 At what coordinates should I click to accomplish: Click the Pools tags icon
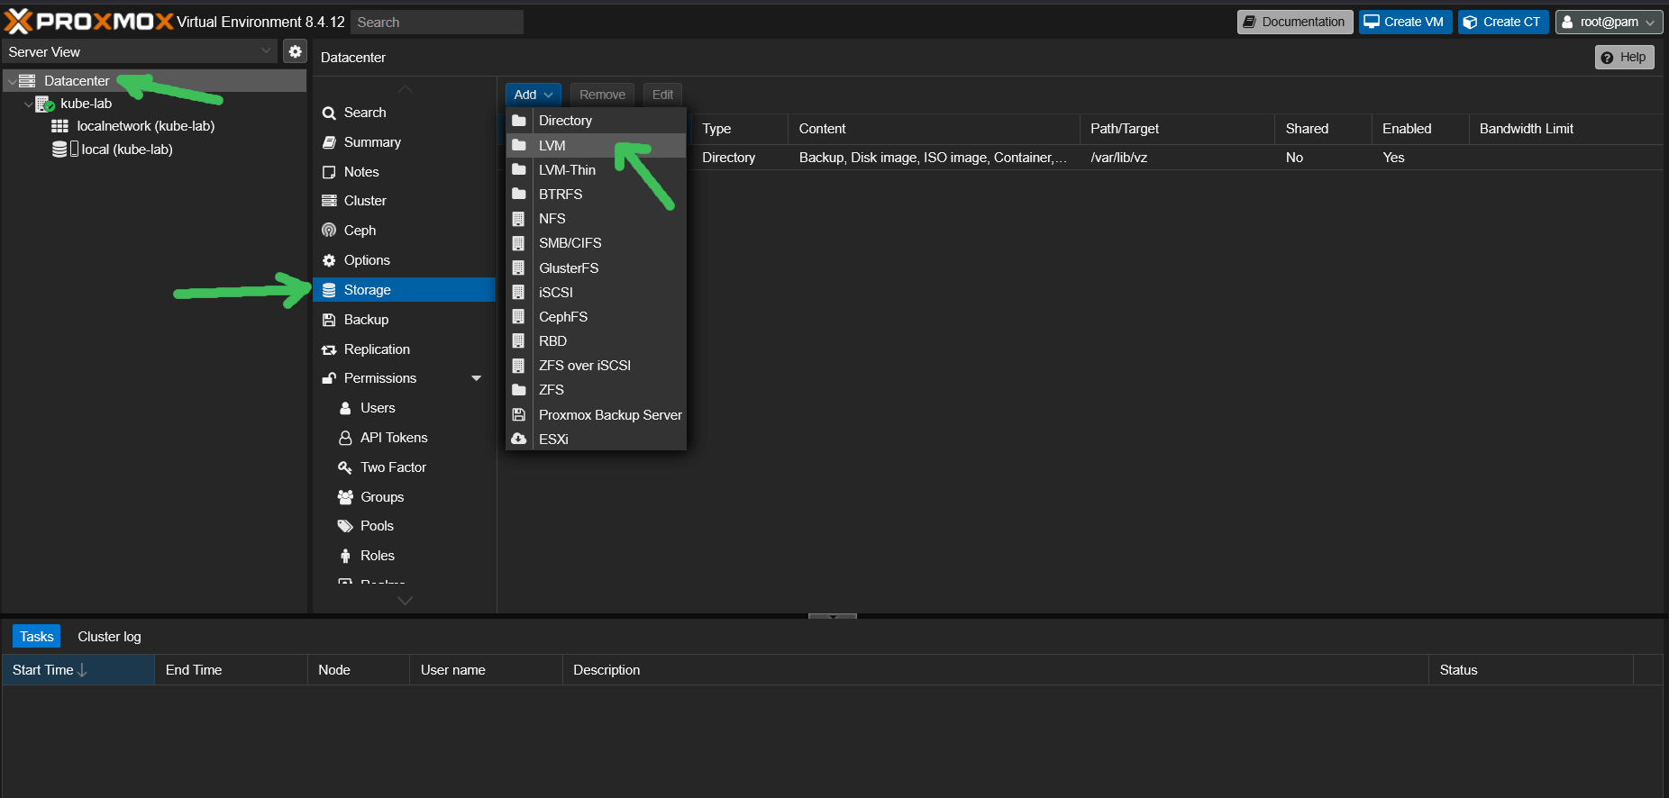tap(345, 526)
